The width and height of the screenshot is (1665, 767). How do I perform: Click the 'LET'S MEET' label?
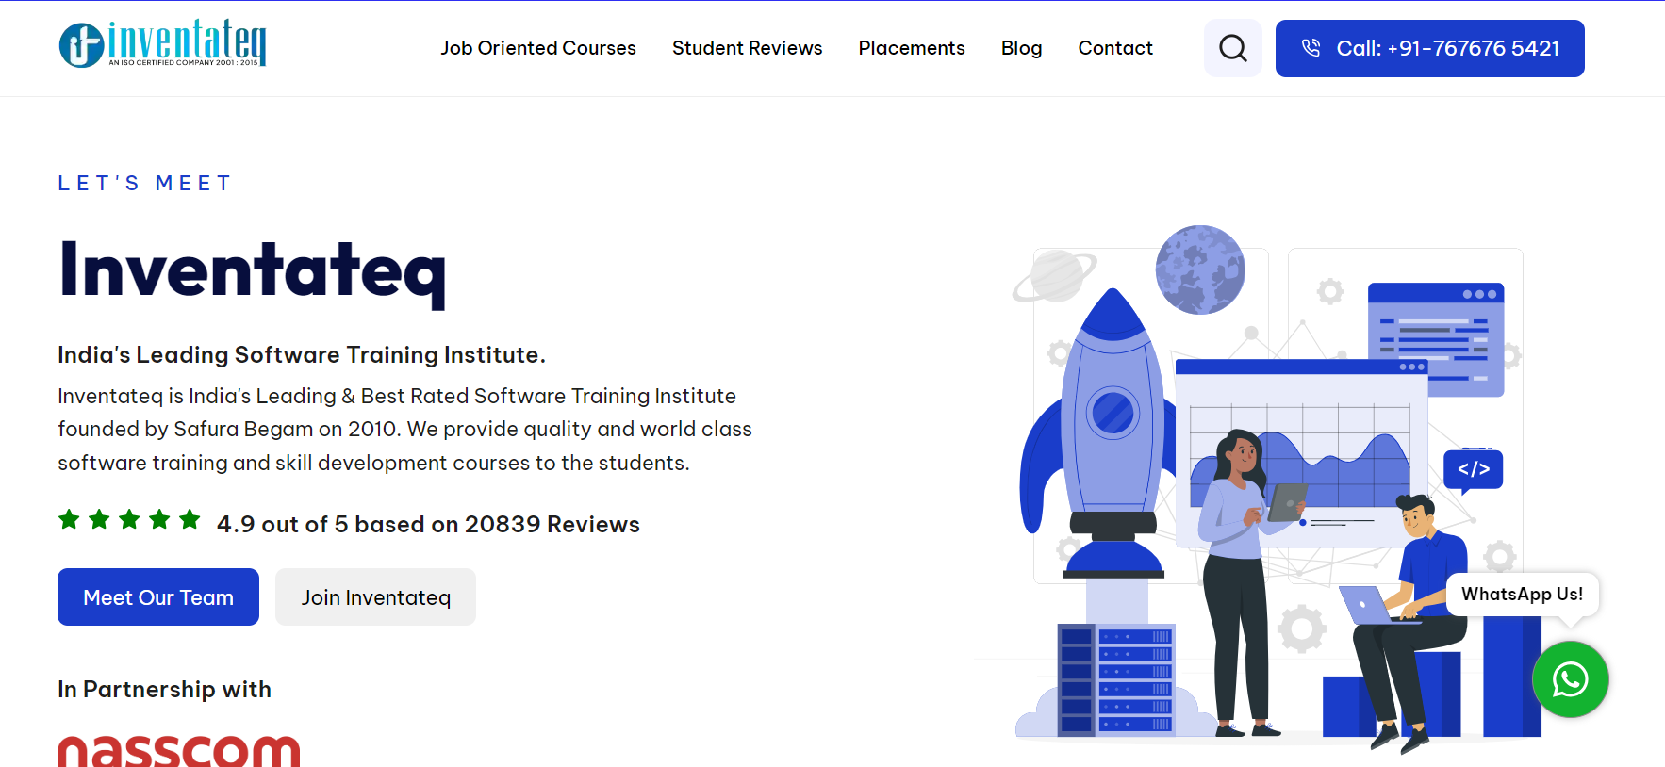tap(144, 183)
